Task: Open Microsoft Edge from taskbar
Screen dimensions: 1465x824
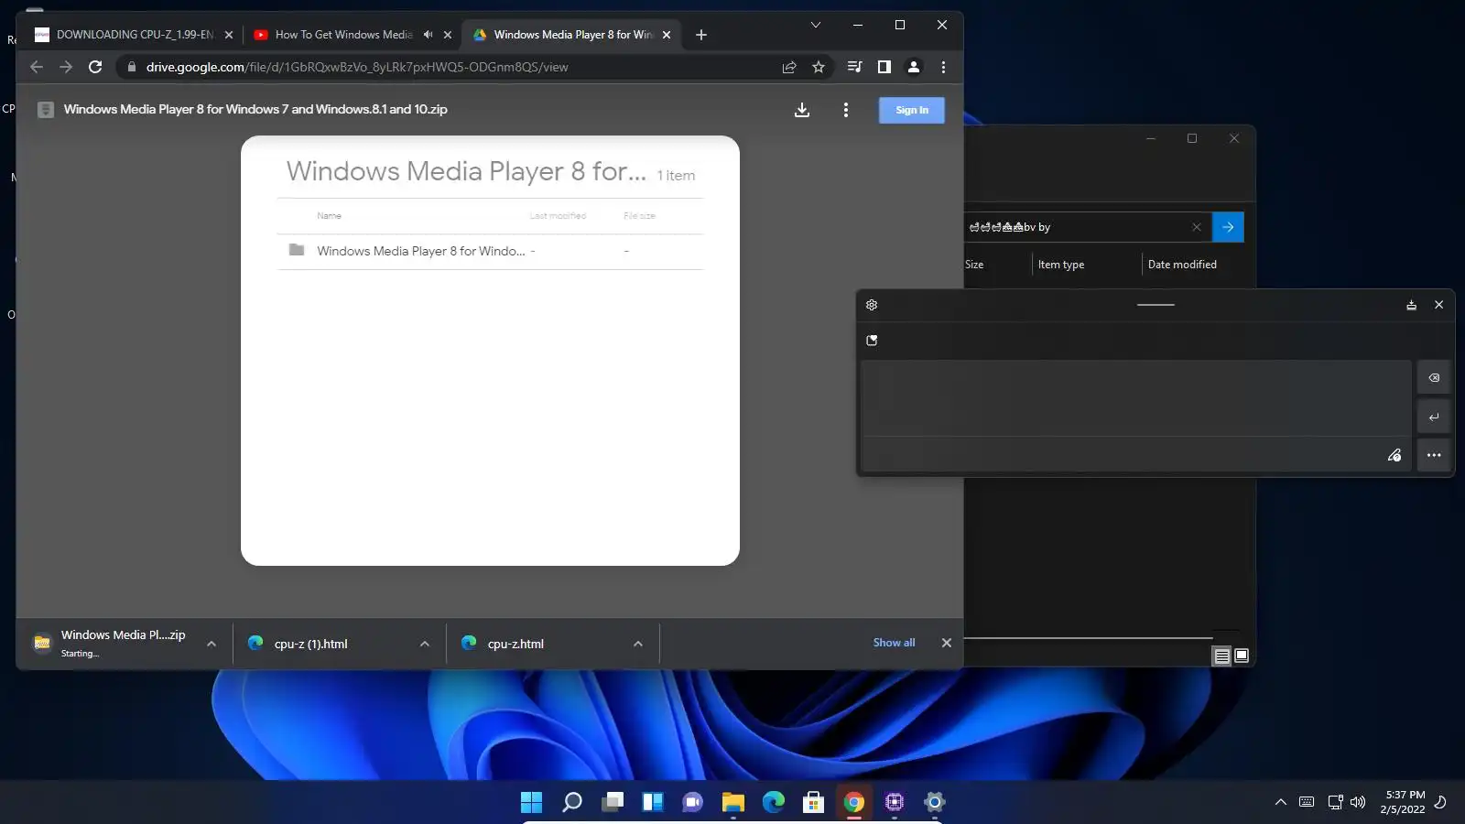Action: coord(773,802)
